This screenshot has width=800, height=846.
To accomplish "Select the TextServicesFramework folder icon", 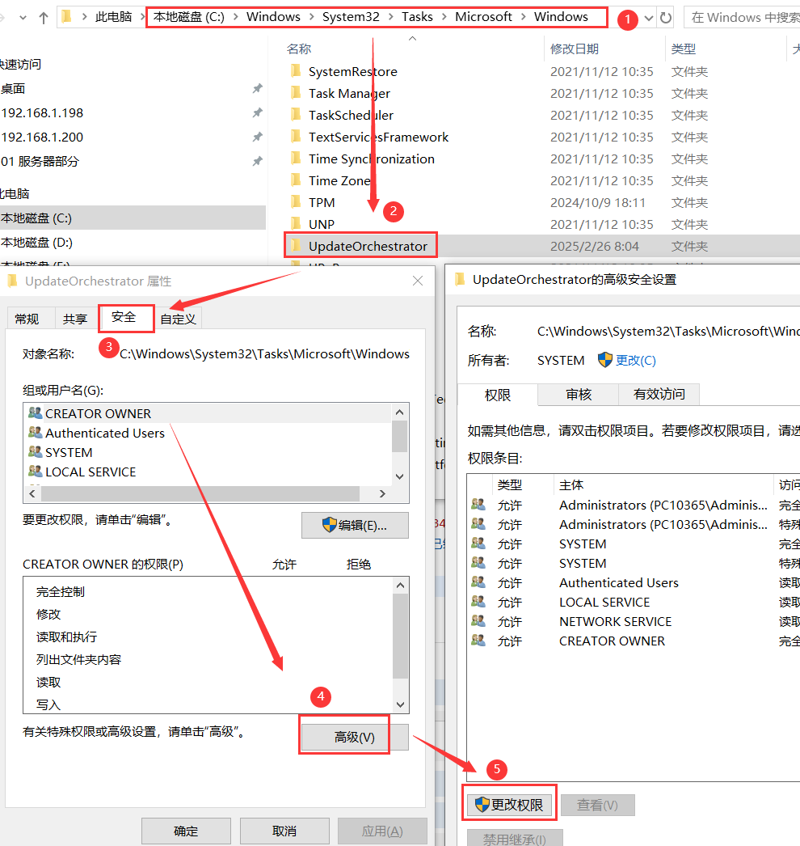I will click(x=296, y=137).
